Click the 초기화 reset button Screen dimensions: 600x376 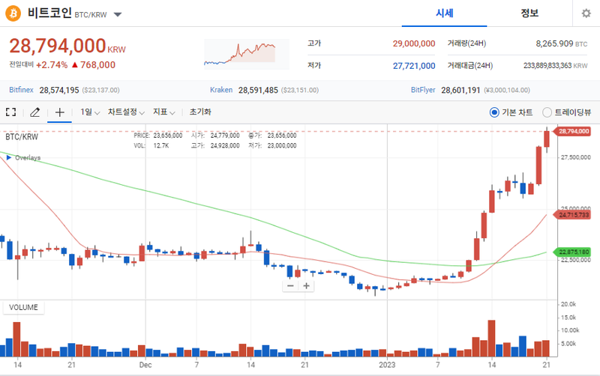[200, 112]
